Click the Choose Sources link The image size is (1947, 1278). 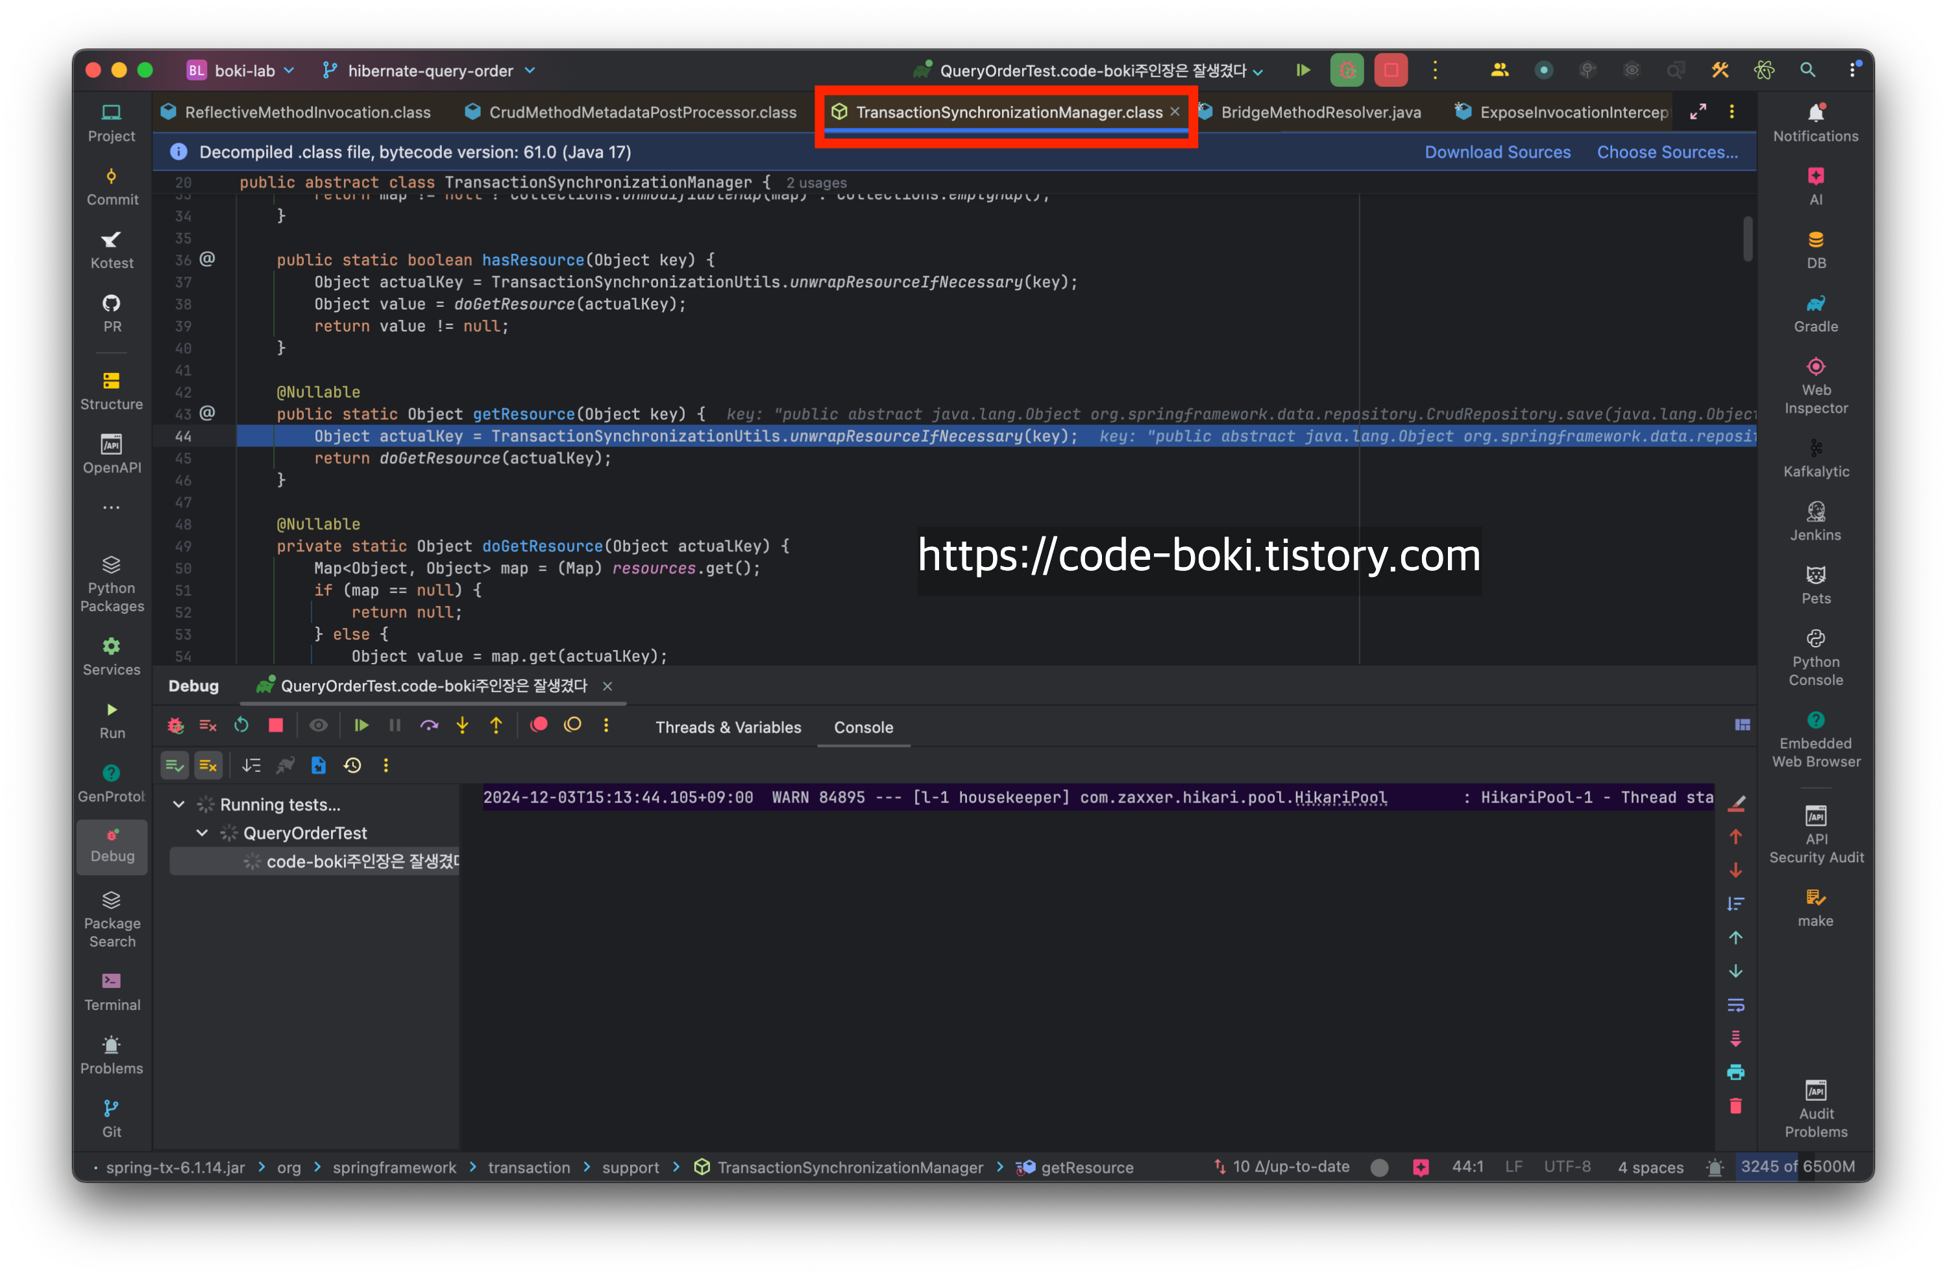click(x=1667, y=153)
